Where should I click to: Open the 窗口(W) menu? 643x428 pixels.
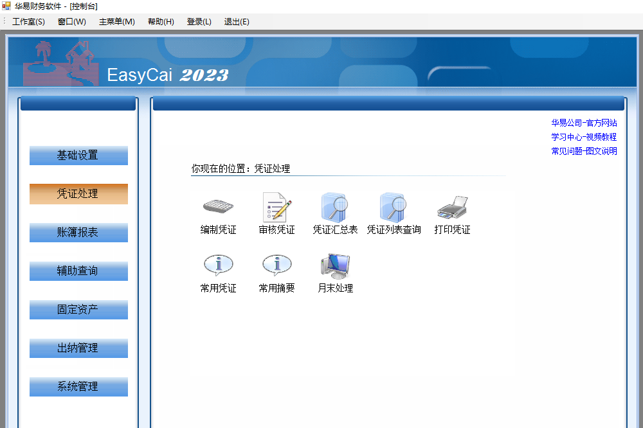71,22
